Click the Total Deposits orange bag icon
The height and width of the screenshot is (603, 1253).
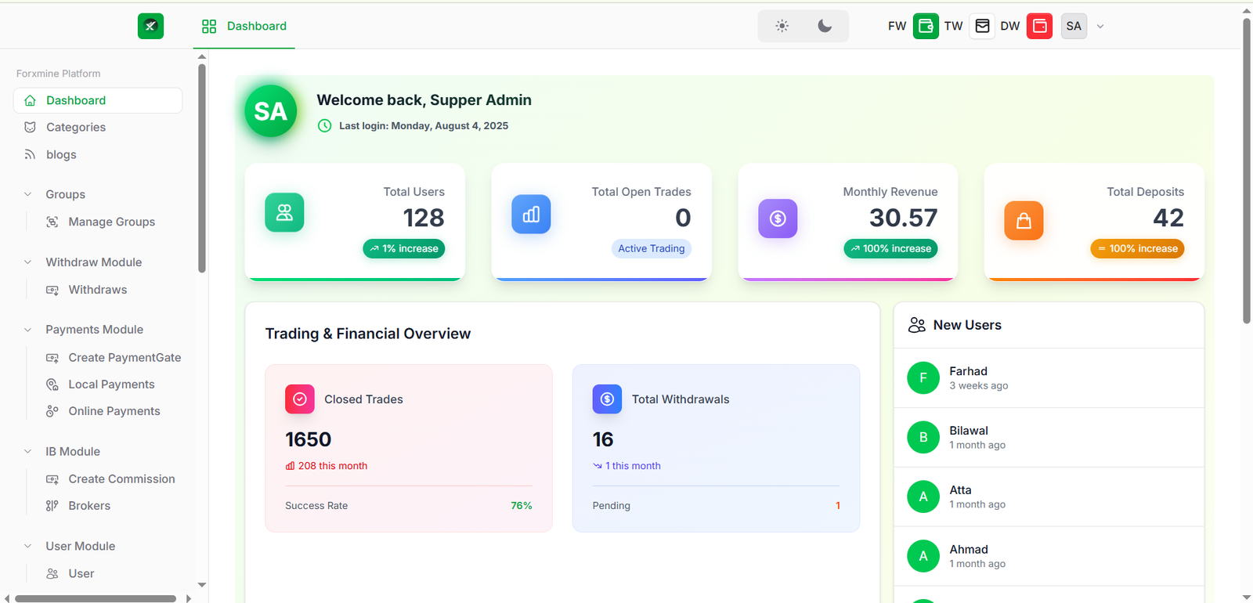[x=1024, y=221]
